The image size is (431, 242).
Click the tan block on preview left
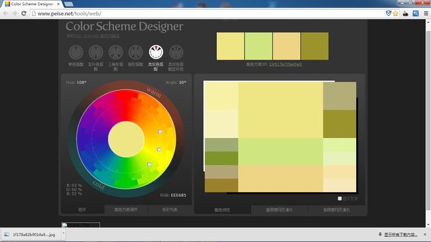221,172
